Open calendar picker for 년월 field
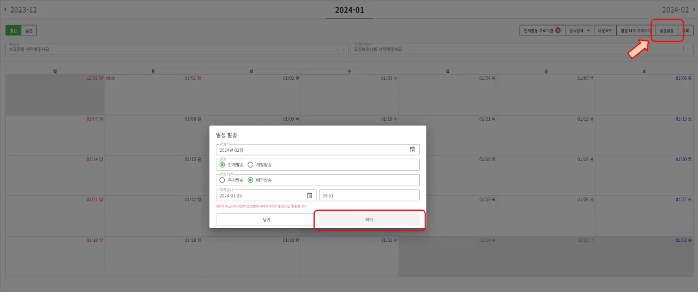The height and width of the screenshot is (292, 698). (x=412, y=150)
